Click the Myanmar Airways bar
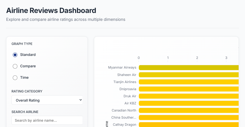245x127 pixels. point(188,68)
